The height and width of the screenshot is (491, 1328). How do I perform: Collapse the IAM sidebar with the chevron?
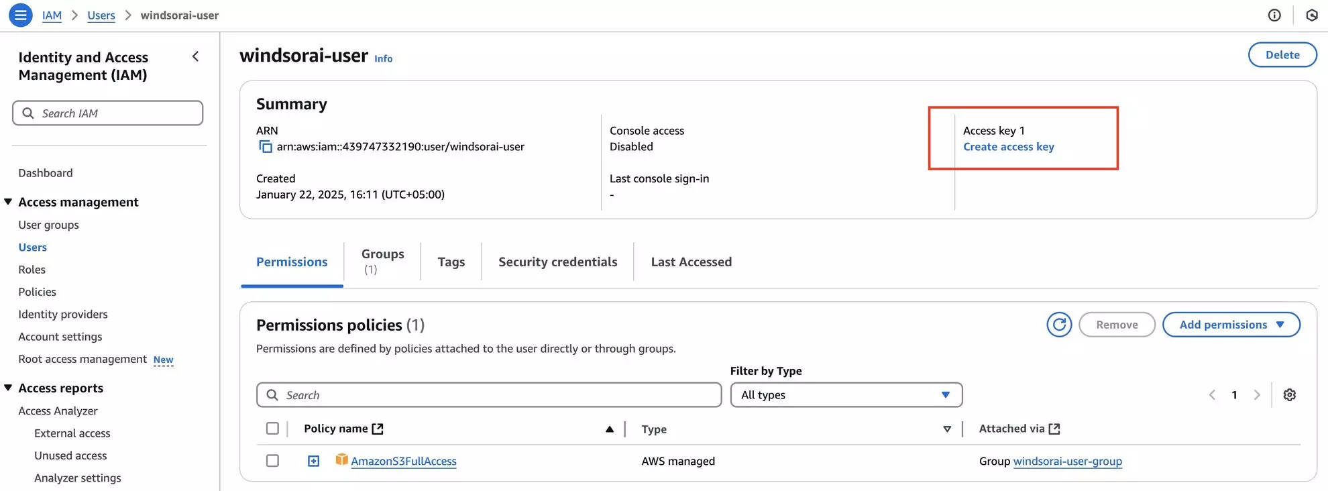pyautogui.click(x=195, y=57)
